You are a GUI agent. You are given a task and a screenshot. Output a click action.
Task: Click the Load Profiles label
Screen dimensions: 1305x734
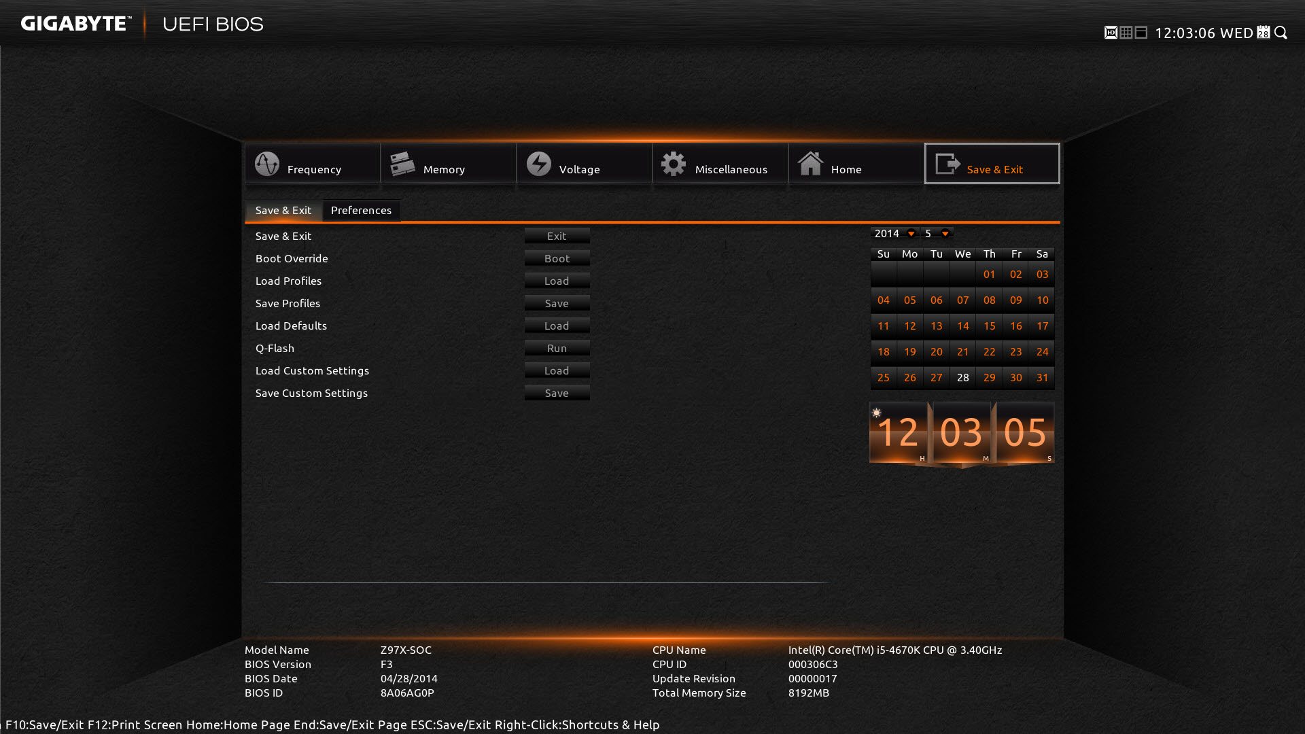point(288,281)
